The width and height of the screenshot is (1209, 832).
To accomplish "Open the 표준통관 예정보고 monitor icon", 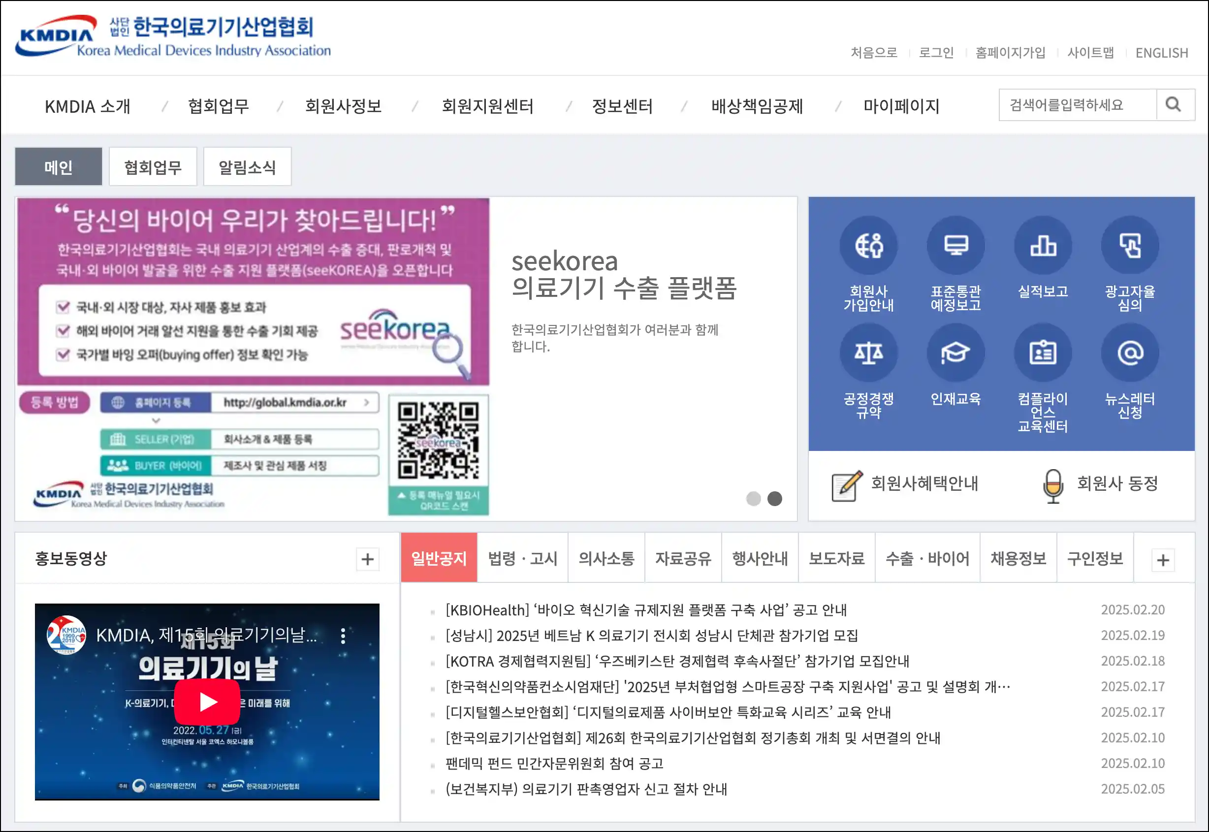I will tap(955, 245).
